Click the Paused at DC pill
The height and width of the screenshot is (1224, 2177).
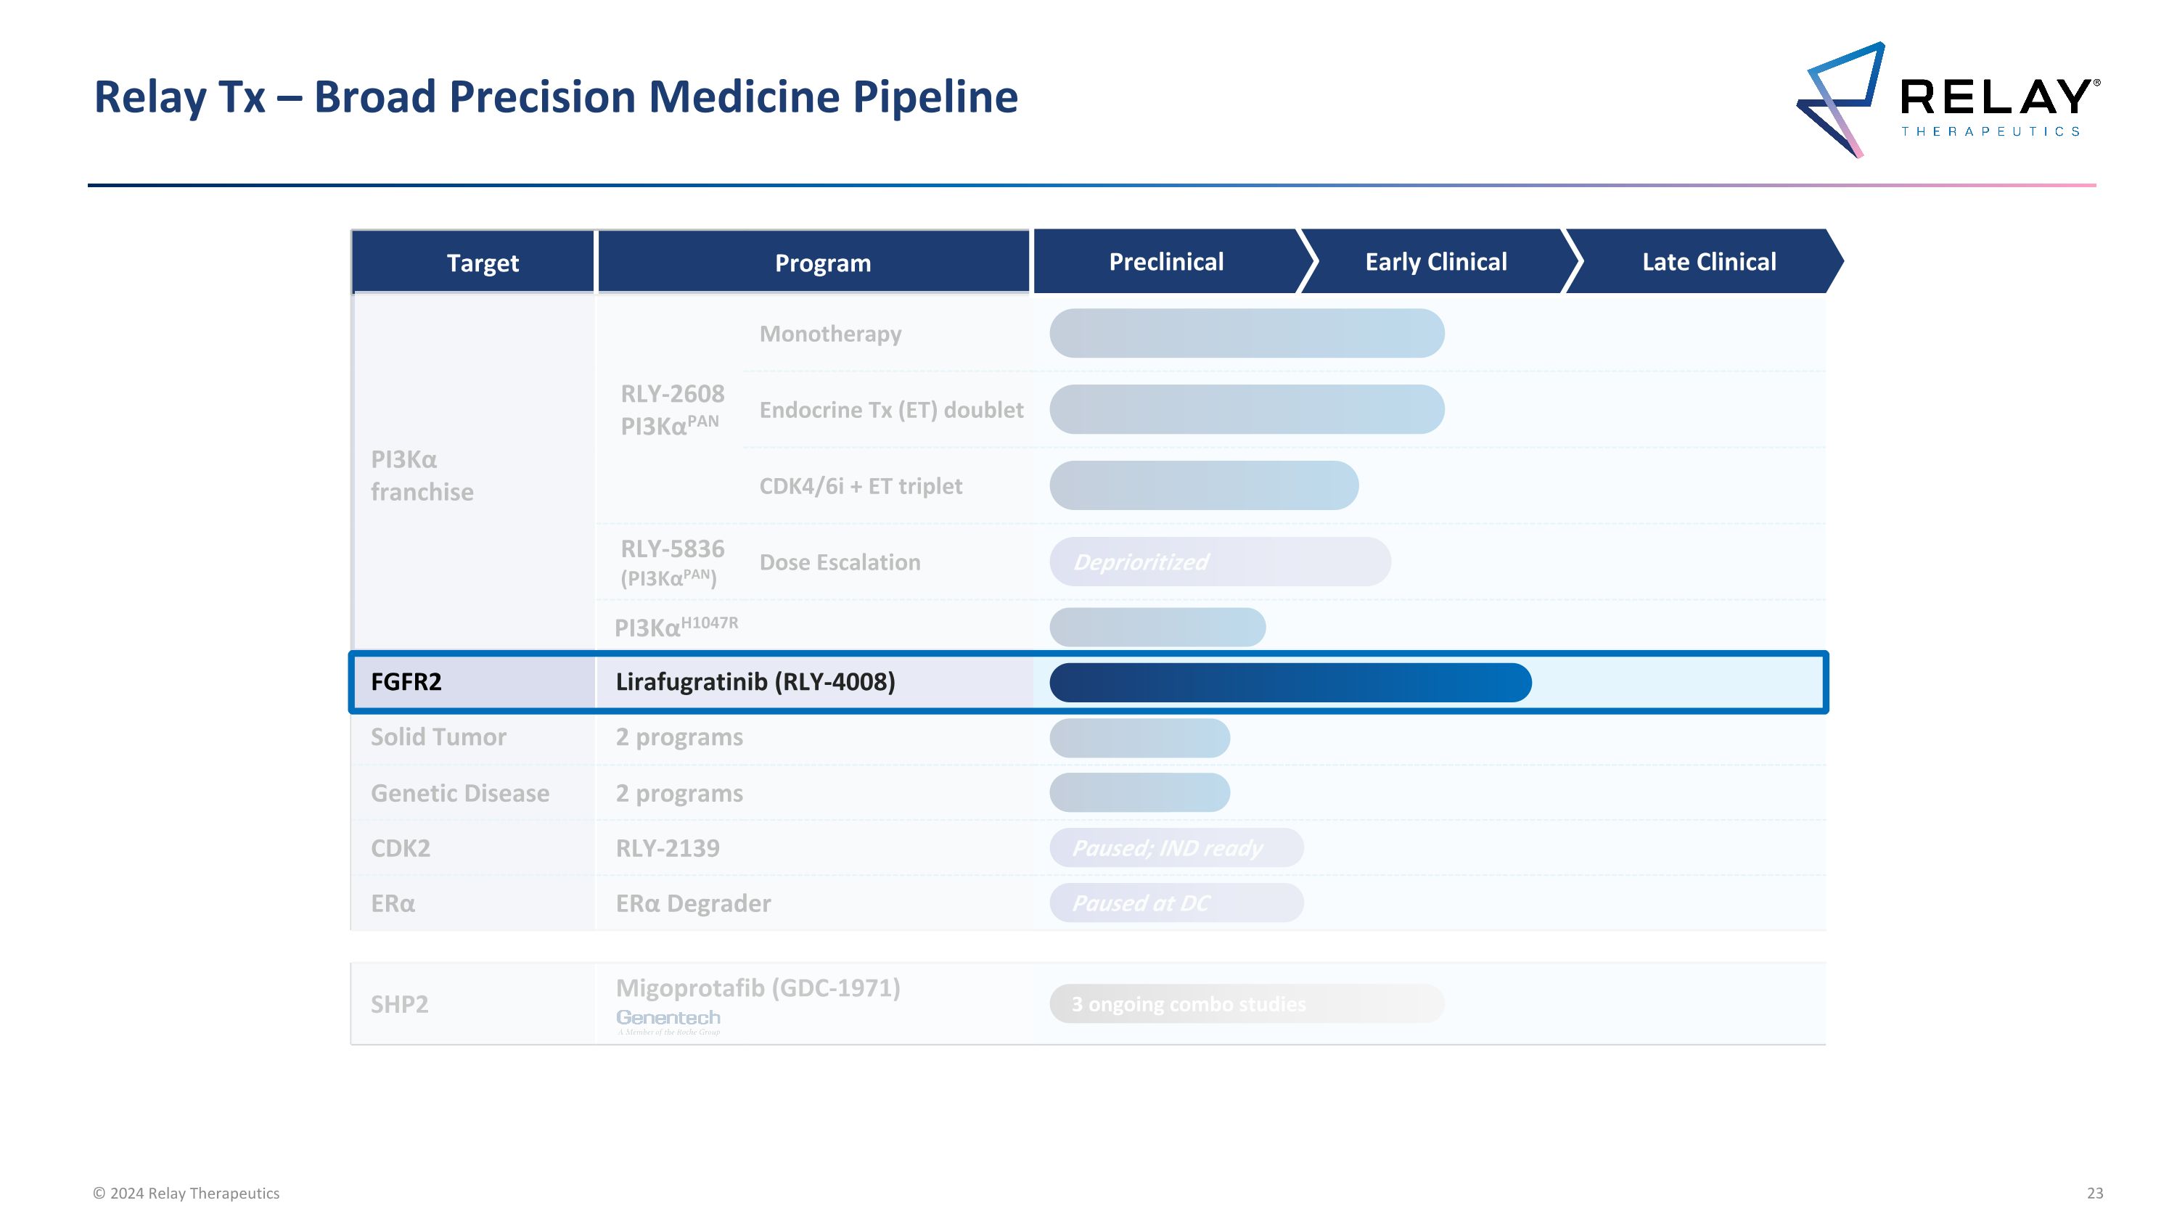[1176, 903]
